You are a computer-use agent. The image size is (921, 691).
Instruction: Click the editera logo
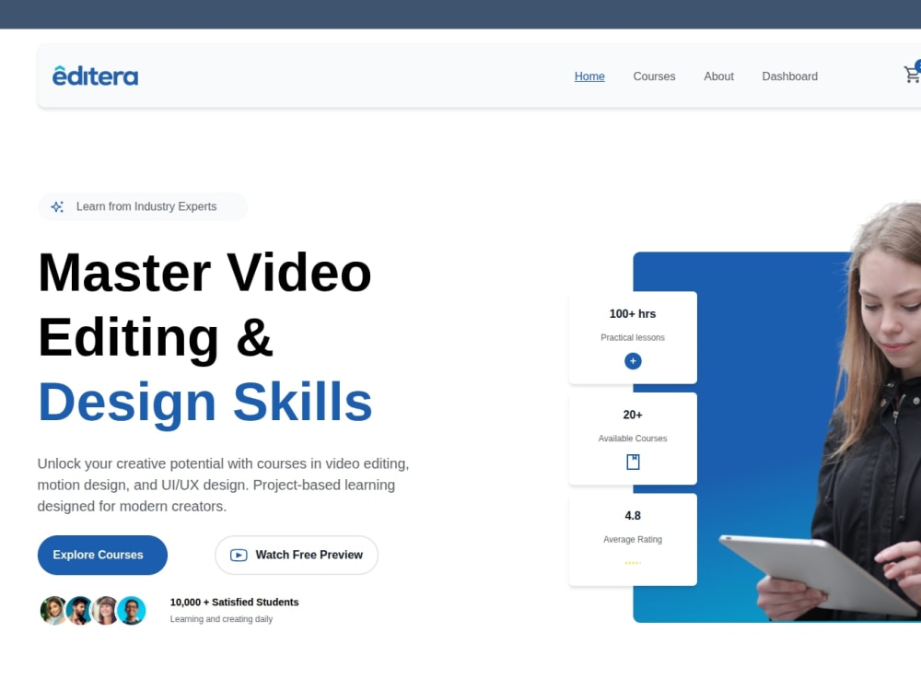coord(95,76)
